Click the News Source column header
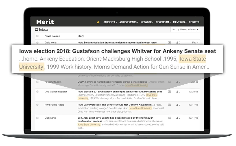 tap(52, 36)
